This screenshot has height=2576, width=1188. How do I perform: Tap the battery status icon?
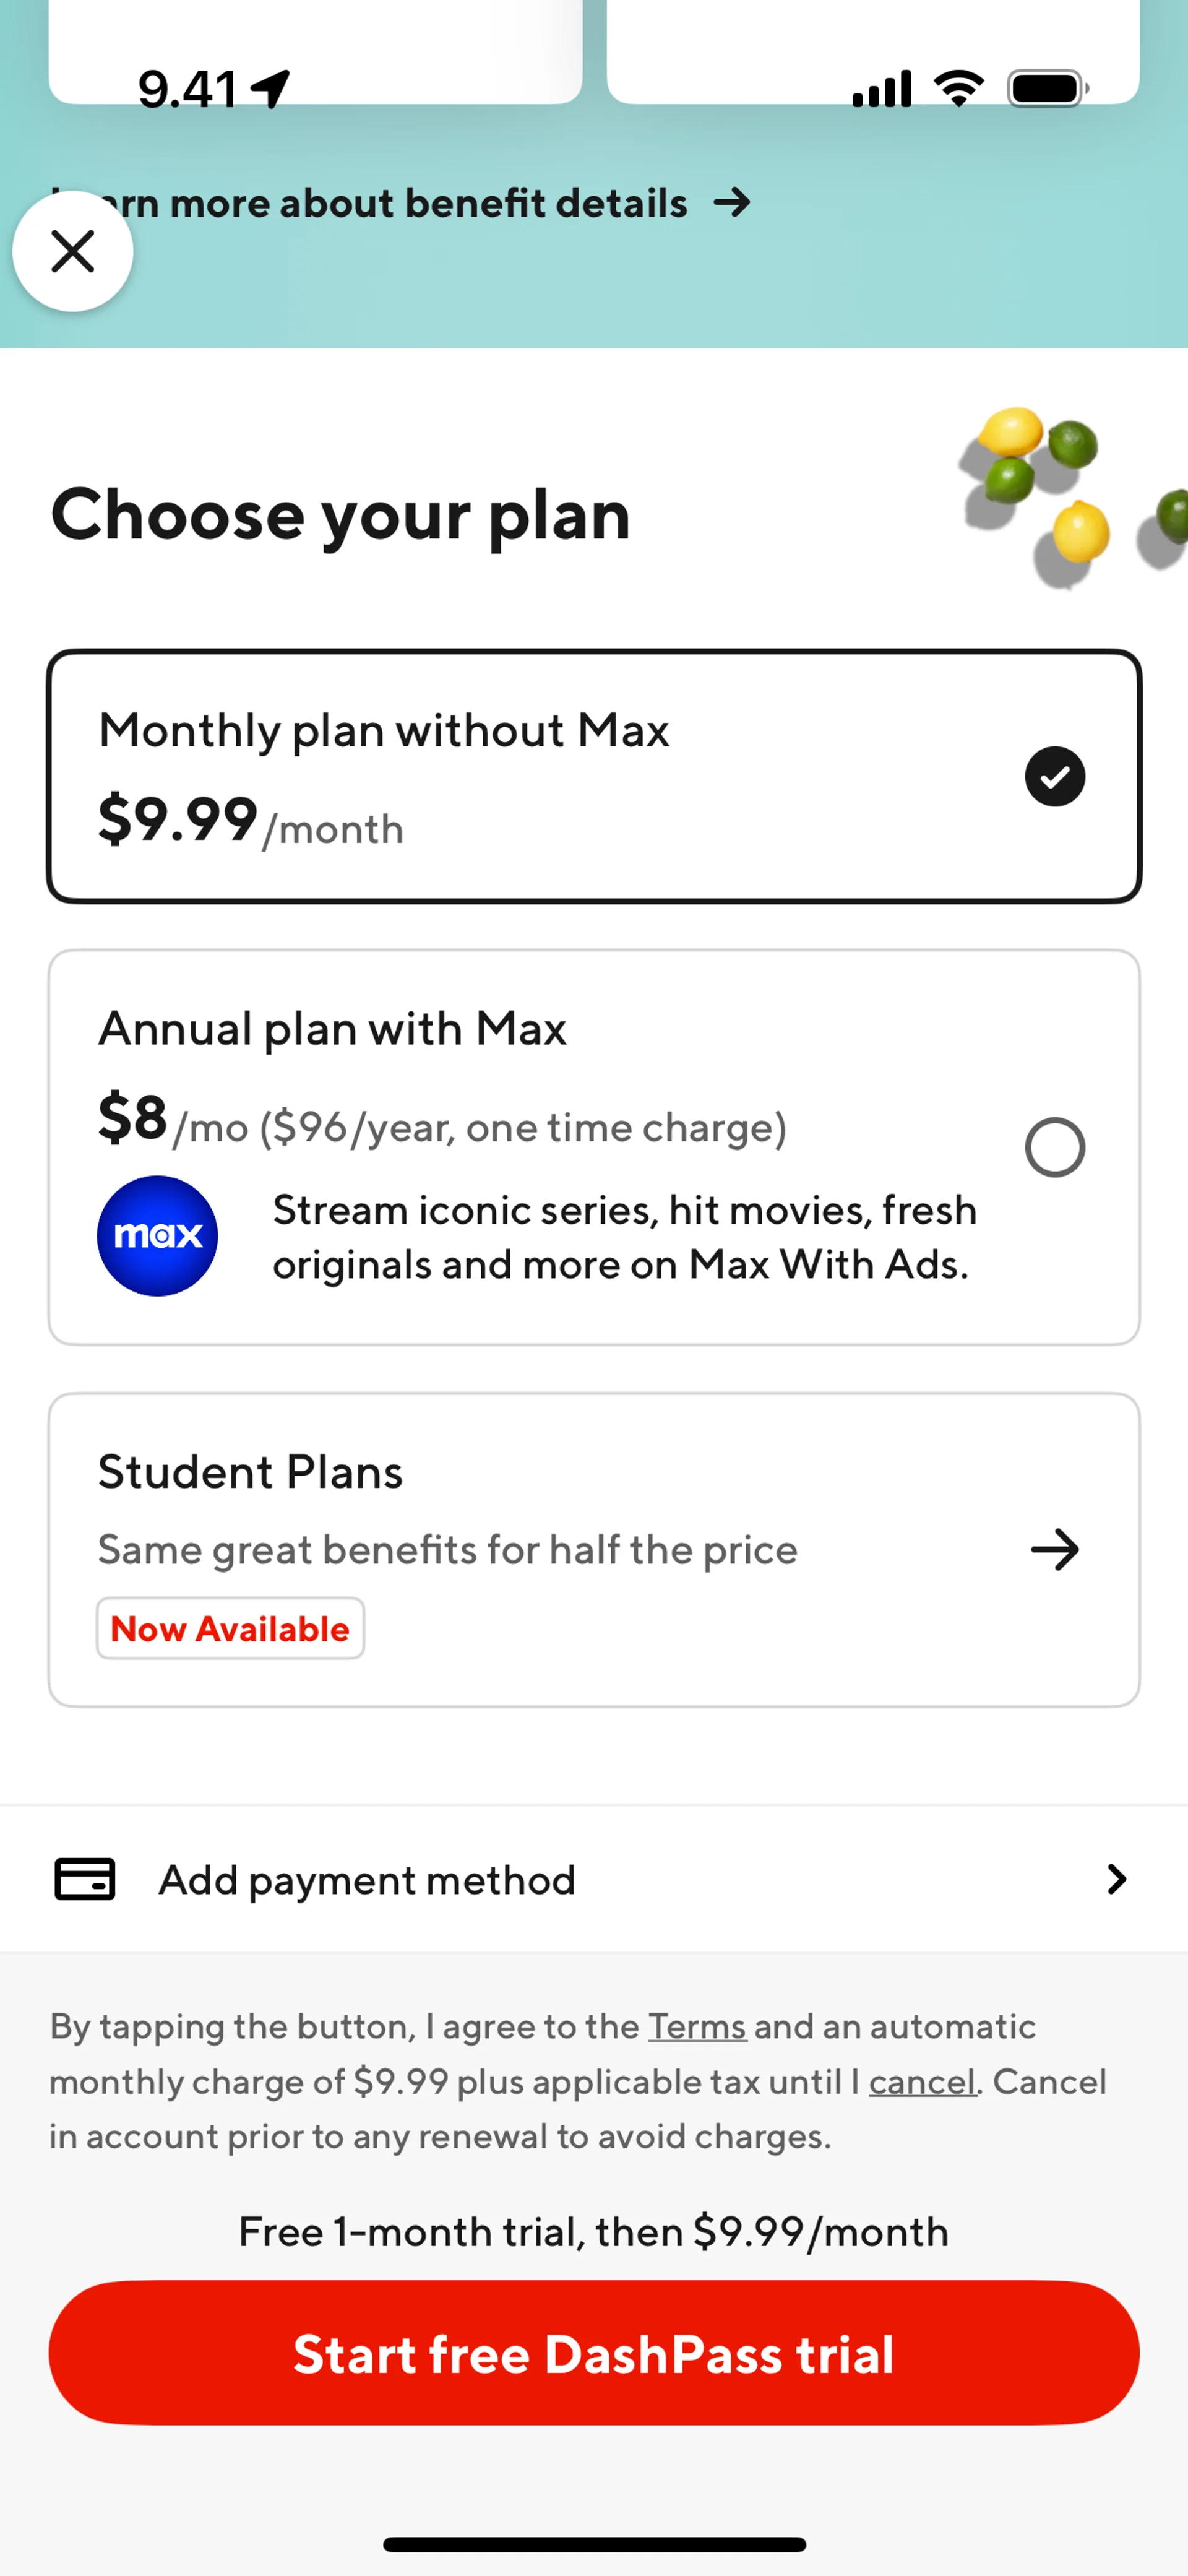(1048, 89)
